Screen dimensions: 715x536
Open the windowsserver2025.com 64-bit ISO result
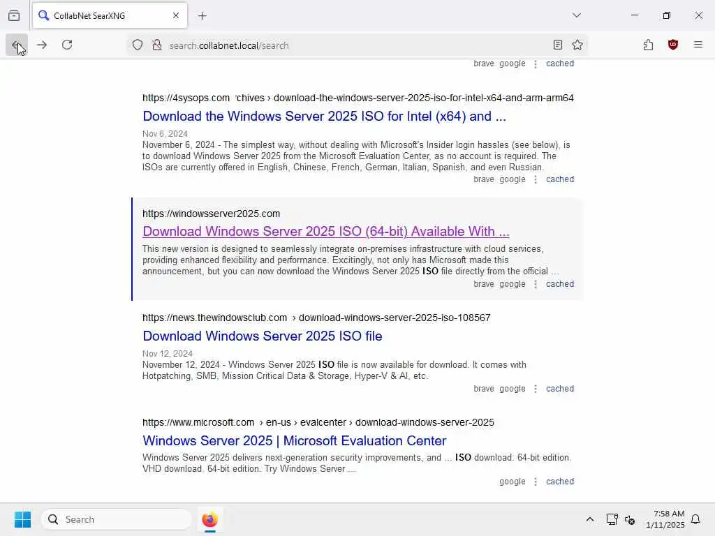(326, 232)
